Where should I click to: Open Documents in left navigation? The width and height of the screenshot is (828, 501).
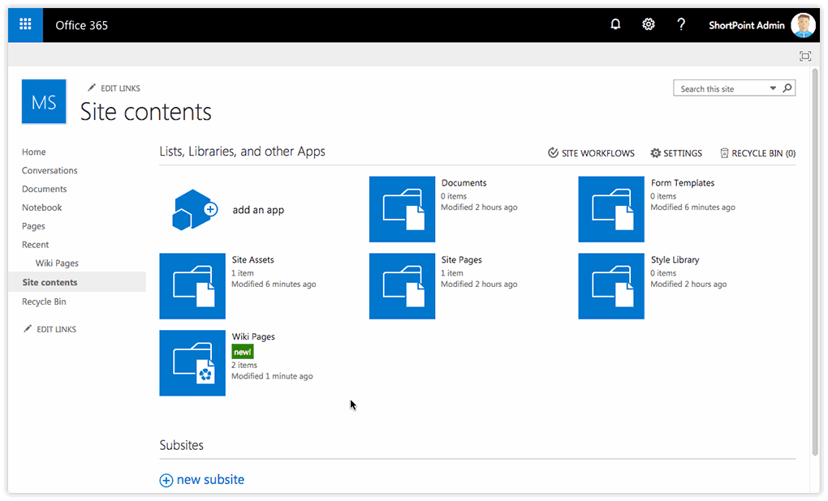point(45,189)
